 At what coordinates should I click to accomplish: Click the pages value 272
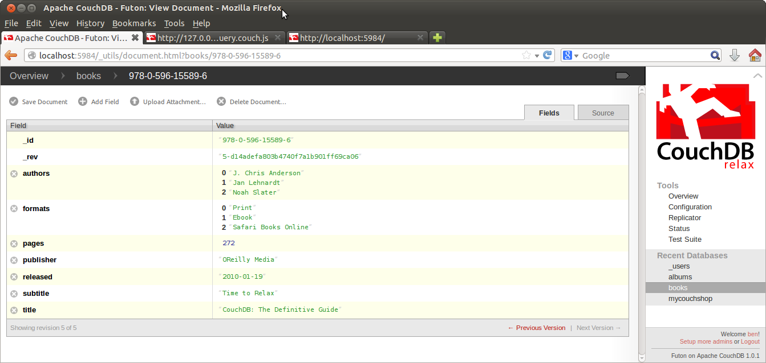[229, 244]
